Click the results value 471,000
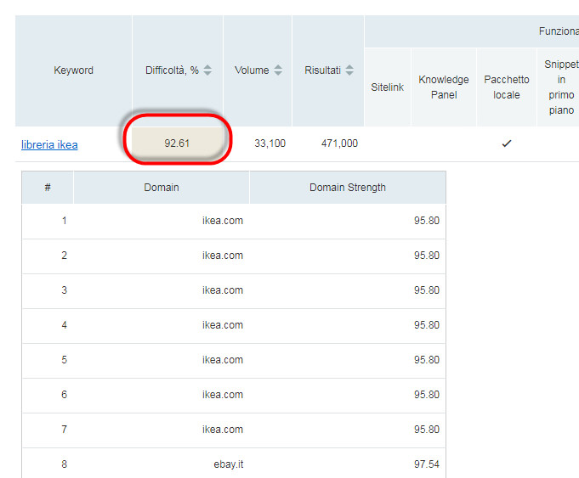The image size is (579, 478). tap(339, 143)
